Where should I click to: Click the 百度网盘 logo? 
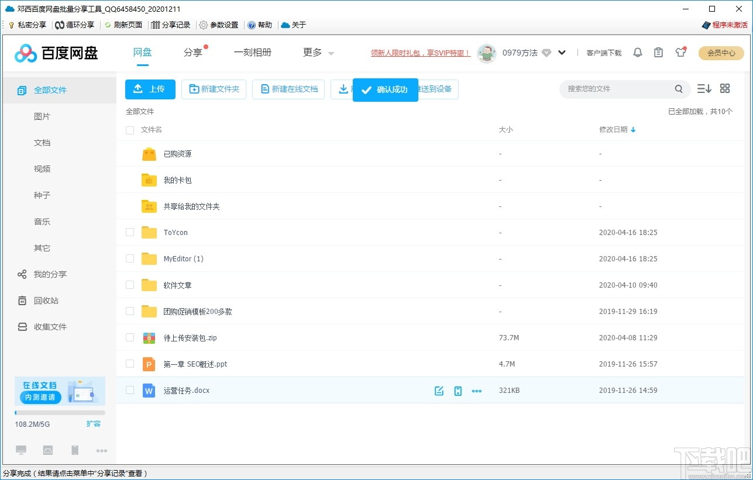56,53
